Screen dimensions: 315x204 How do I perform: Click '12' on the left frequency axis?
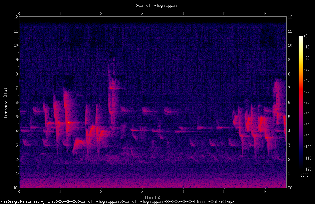16,17
